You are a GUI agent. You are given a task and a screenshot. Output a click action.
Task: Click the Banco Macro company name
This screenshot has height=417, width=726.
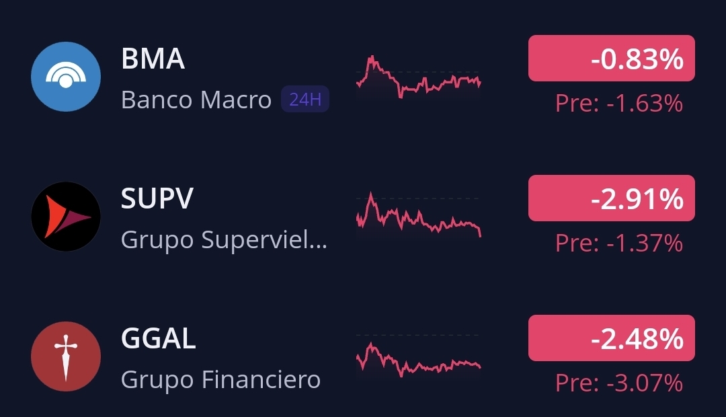(196, 100)
